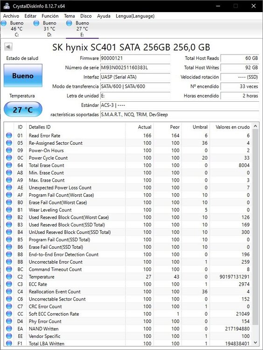Image resolution: width=263 pixels, height=350 pixels.
Task: Open the Editar menu
Action: click(x=30, y=16)
